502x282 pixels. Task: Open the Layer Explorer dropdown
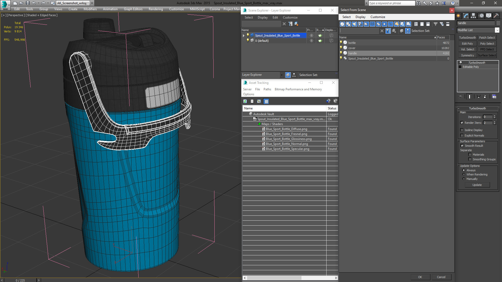pos(281,75)
